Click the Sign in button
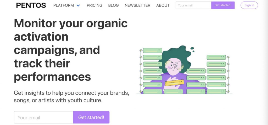Viewport: 268px width, 125px height. click(x=249, y=5)
